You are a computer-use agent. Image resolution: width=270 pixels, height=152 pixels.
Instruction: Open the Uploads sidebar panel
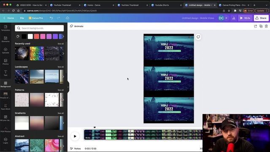point(5,51)
